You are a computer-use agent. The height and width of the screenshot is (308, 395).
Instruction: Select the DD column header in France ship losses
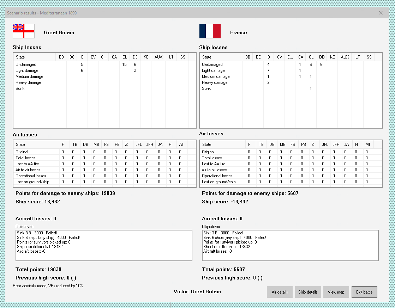pos(322,57)
